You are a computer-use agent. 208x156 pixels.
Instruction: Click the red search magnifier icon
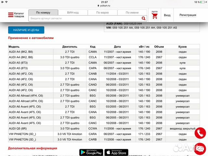pos(143,18)
